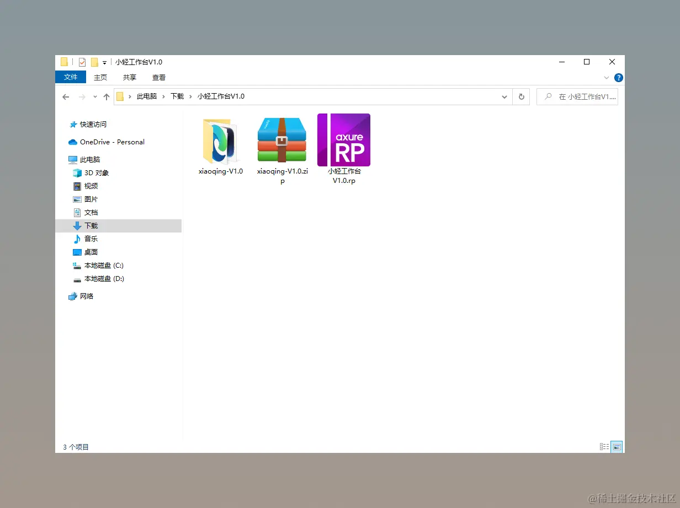Open 网络 in the navigation pane

pyautogui.click(x=81, y=296)
